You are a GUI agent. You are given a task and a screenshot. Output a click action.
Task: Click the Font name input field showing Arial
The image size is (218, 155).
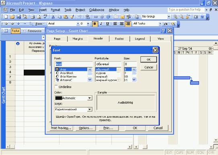point(74,64)
